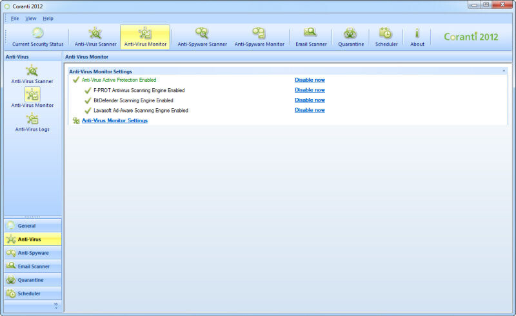
Task: Open Anti-Virus Scanner from top toolbar
Action: (x=95, y=37)
